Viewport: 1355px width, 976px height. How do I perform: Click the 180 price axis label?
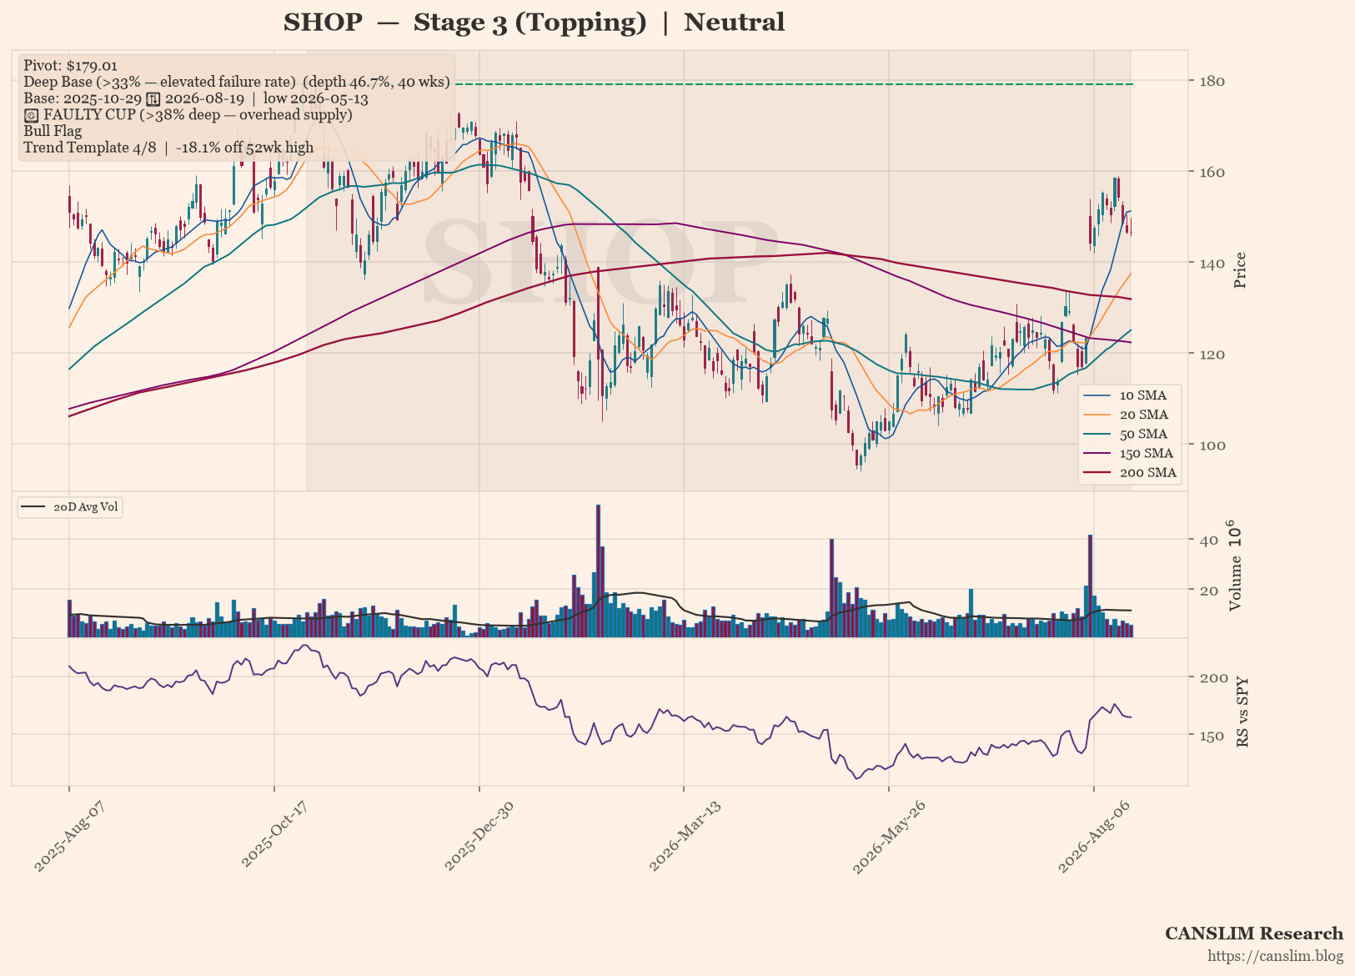click(x=1213, y=81)
